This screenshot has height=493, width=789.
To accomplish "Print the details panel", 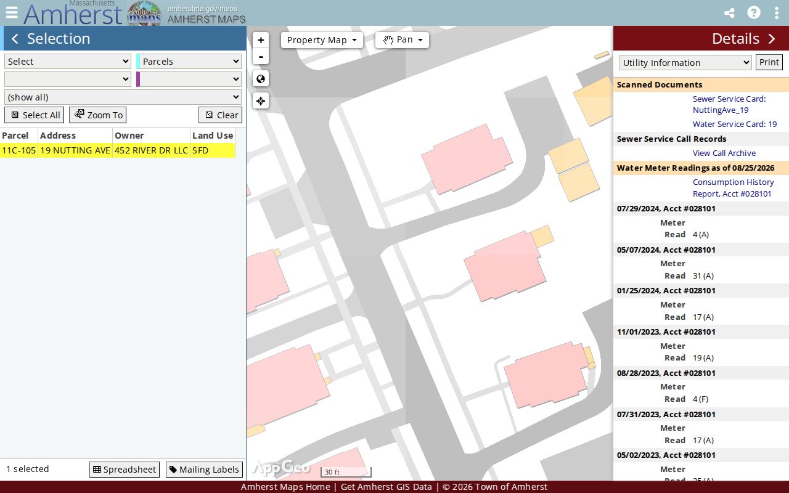I will [769, 62].
